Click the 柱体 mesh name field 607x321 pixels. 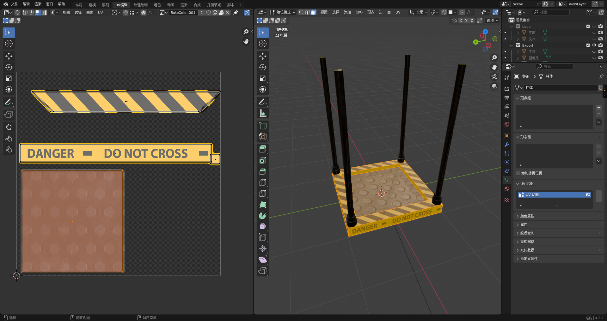click(x=560, y=88)
